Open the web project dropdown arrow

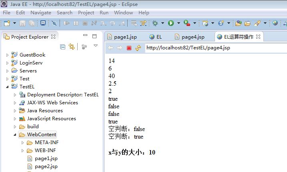(x=213, y=23)
